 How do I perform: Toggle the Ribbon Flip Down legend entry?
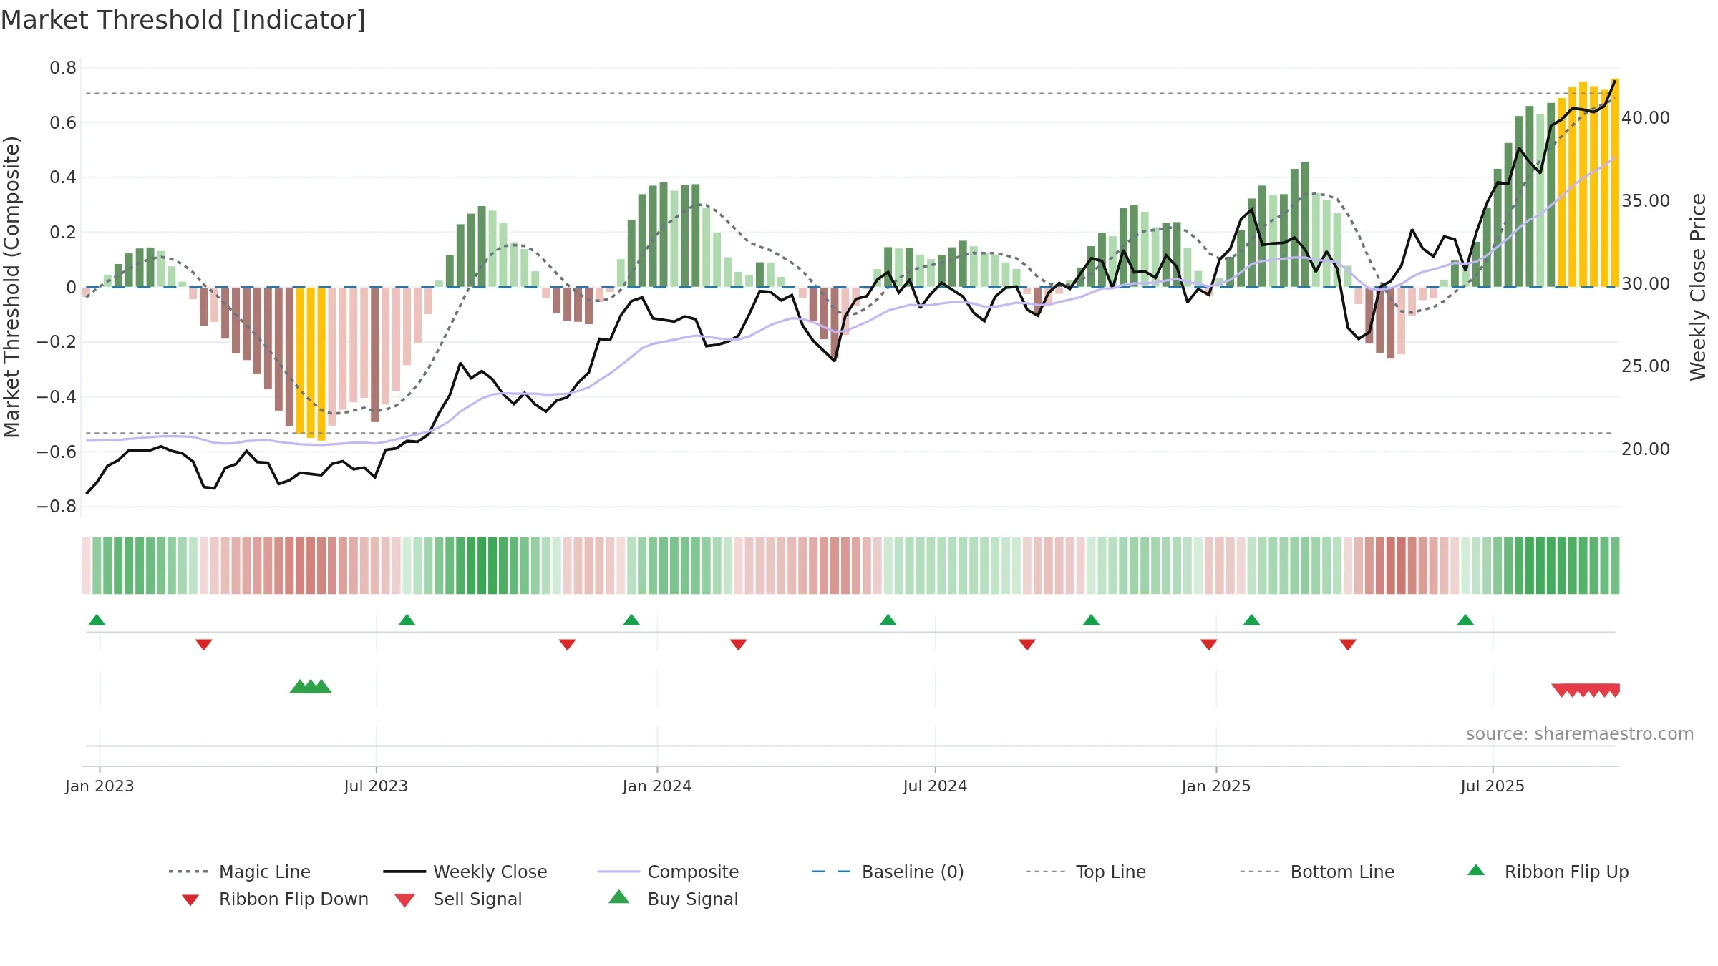274,899
